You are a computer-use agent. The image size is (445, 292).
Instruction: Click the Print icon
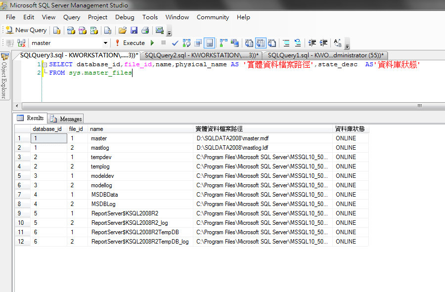[145, 30]
